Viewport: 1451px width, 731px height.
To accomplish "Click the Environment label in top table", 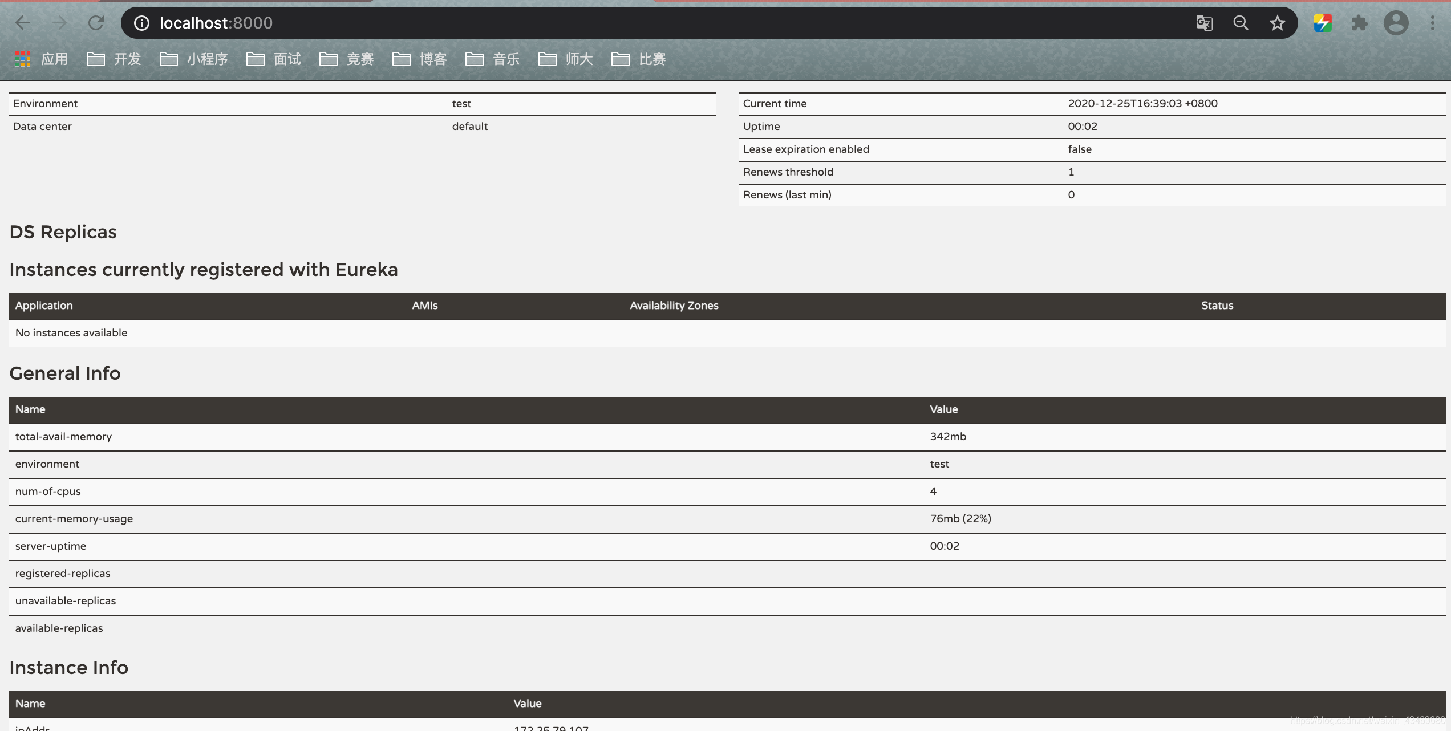I will 45,104.
